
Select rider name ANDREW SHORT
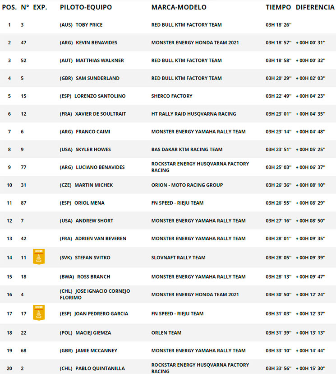(x=94, y=221)
